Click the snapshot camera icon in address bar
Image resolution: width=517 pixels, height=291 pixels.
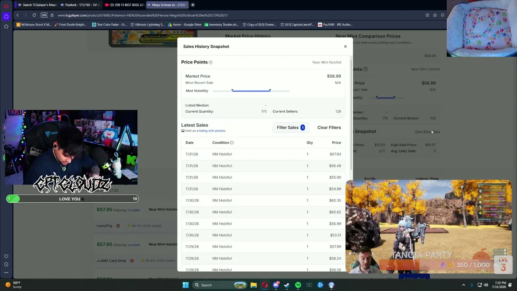tap(435, 15)
